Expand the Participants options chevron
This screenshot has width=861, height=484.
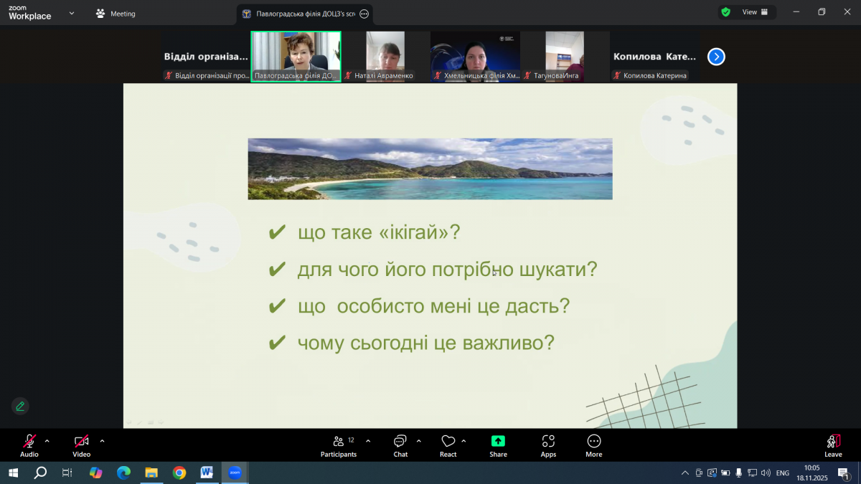tap(368, 441)
